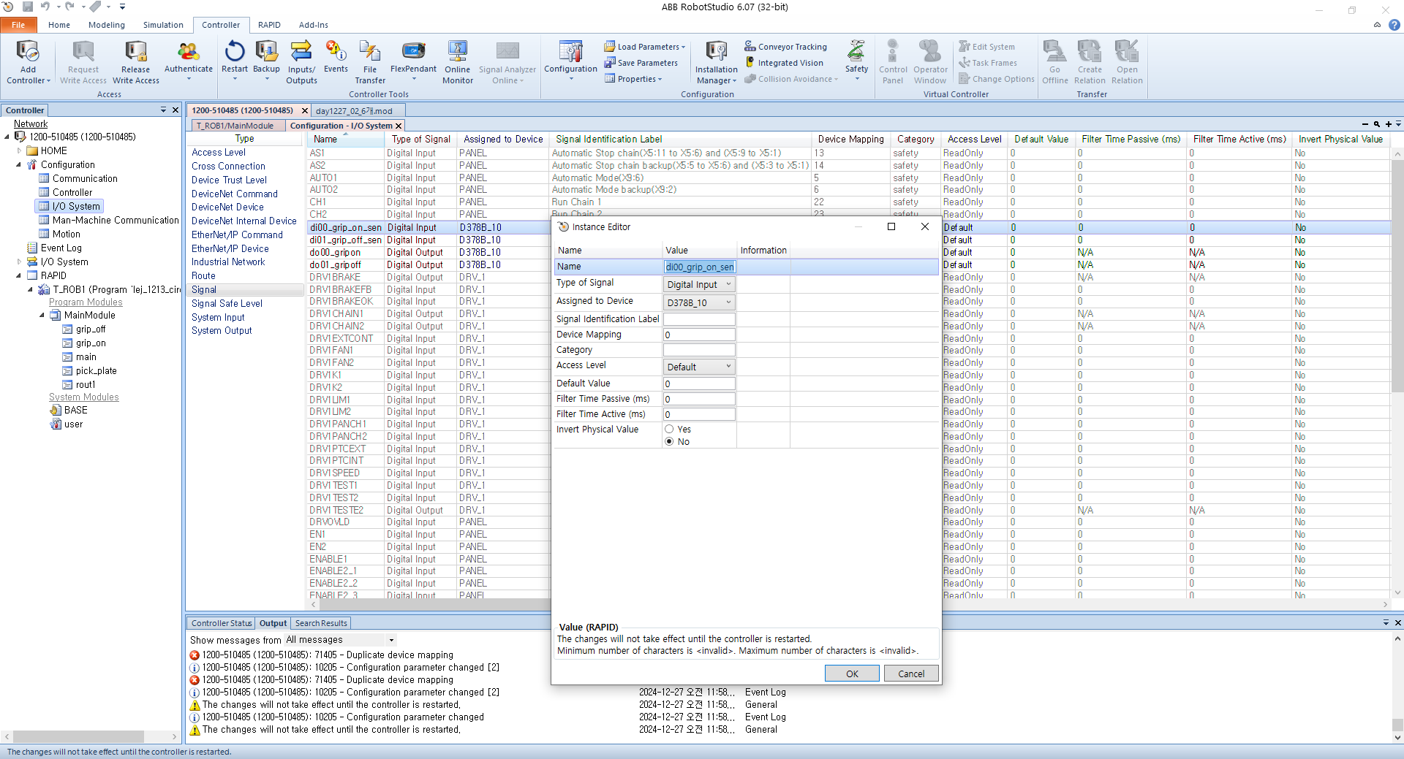
Task: Select Cross Connection in the Type list
Action: coord(228,167)
